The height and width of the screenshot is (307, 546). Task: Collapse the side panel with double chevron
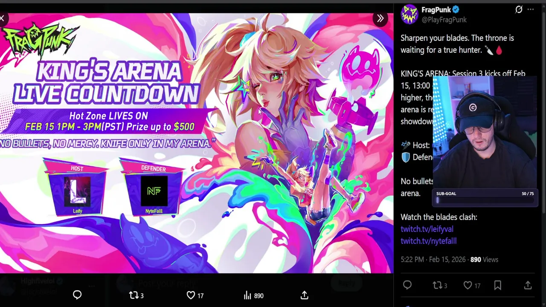380,18
